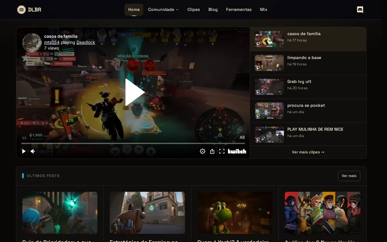Screen dimensions: 387x242
Task: Click the 'Ver mais' posts button
Action: (x=349, y=176)
